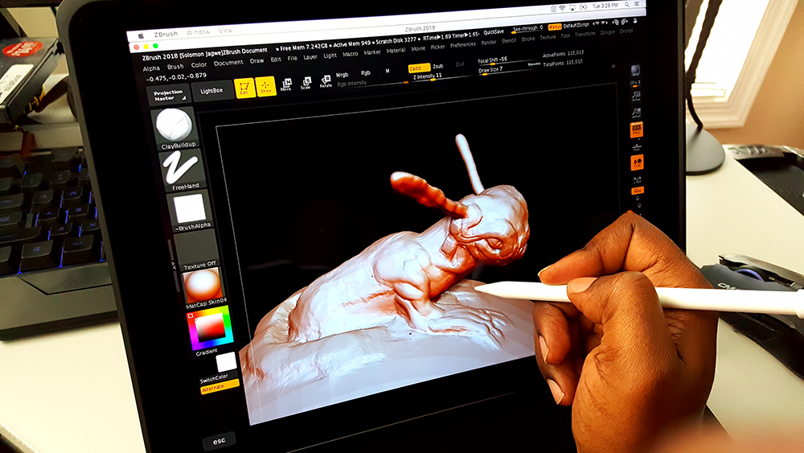Open the Layer palette

310,57
